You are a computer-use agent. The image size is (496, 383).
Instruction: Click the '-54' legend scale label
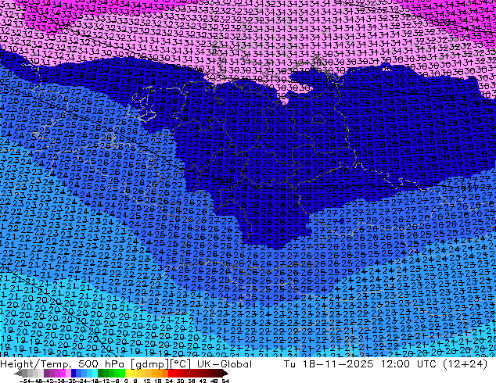point(25,381)
